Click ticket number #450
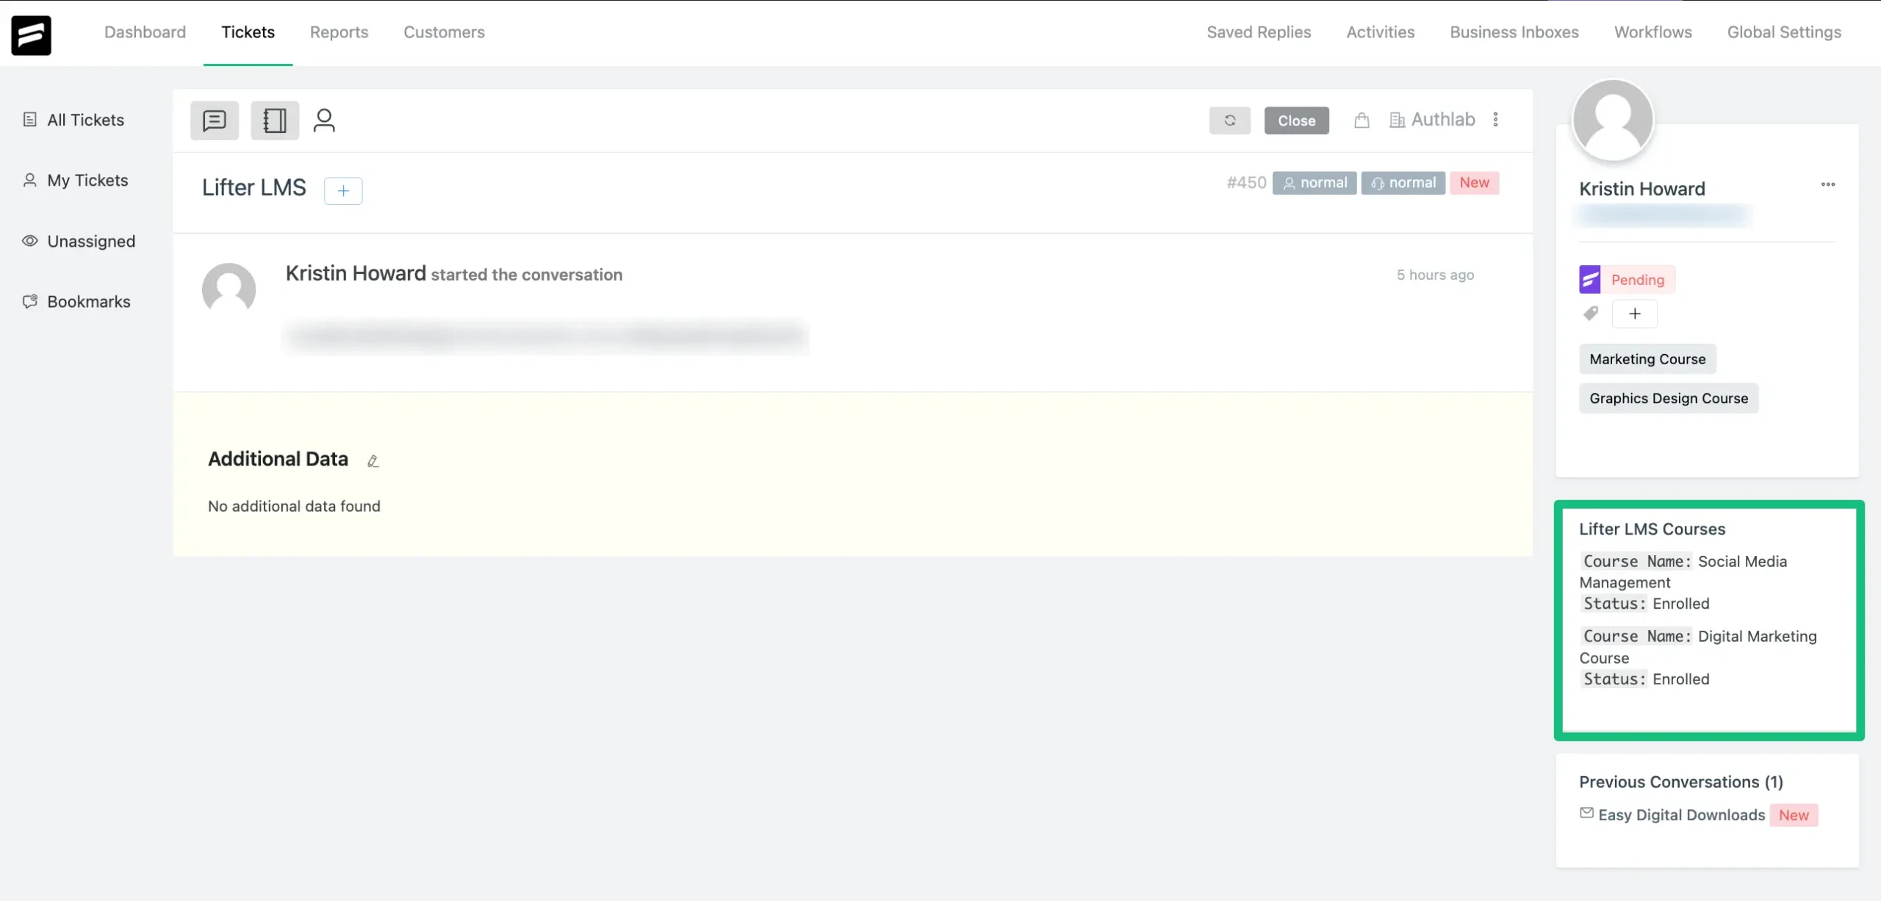The height and width of the screenshot is (901, 1881). pyautogui.click(x=1246, y=183)
